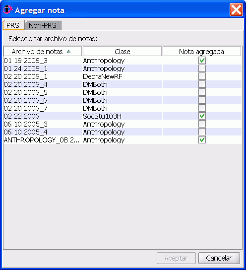The height and width of the screenshot is (270, 246).
Task: Switch to the Non-PRS tab
Action: 43,25
